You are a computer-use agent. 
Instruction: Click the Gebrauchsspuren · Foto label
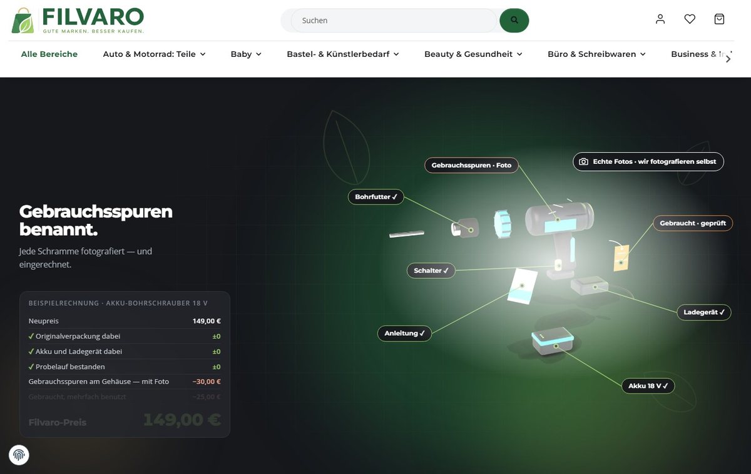coord(471,165)
